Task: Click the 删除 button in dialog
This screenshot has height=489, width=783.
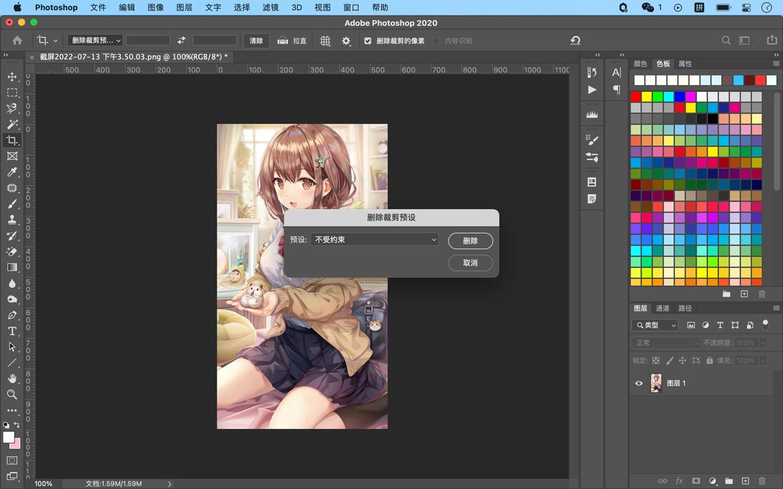Action: 470,241
